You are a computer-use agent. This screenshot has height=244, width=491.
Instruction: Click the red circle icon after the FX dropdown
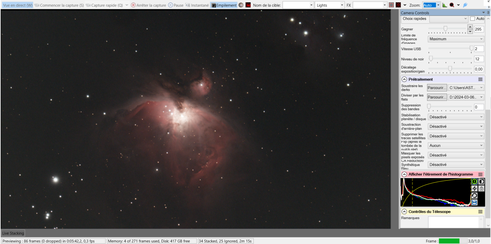pos(391,5)
